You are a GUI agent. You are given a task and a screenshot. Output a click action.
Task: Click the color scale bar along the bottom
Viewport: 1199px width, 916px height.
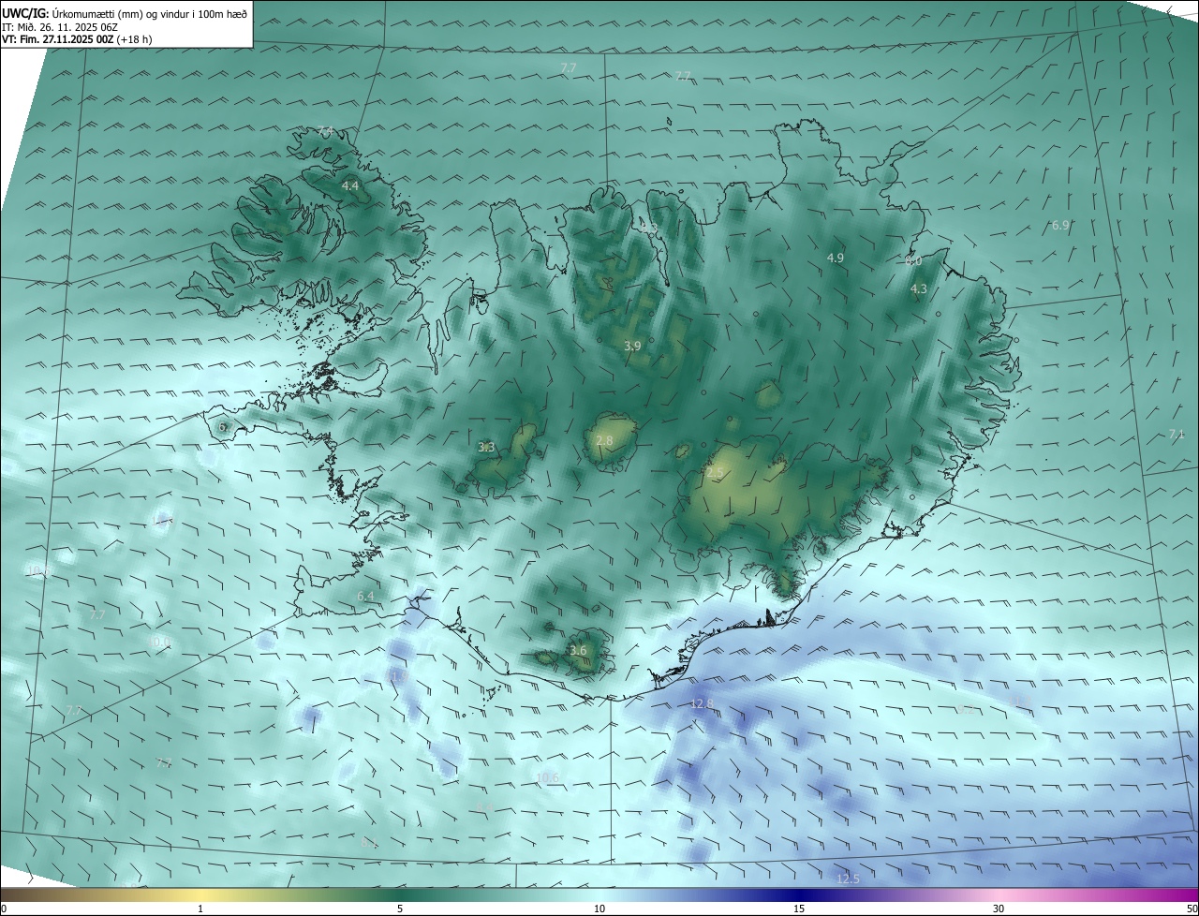(599, 894)
